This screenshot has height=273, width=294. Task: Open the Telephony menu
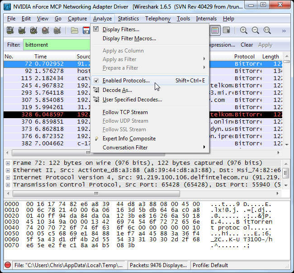158,19
